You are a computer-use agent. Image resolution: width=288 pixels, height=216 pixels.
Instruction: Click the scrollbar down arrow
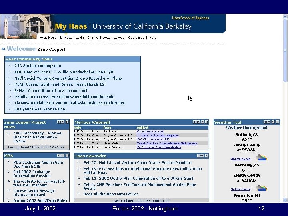(285, 200)
